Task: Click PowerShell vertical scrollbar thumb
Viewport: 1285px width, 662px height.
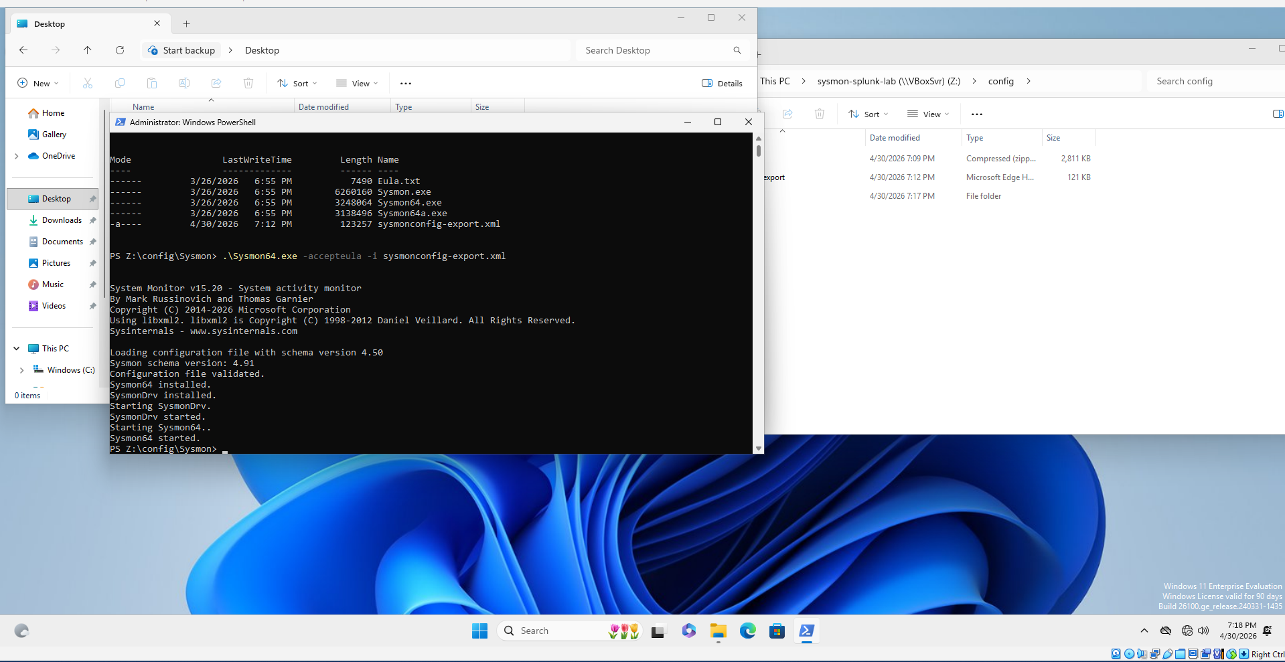Action: (759, 150)
